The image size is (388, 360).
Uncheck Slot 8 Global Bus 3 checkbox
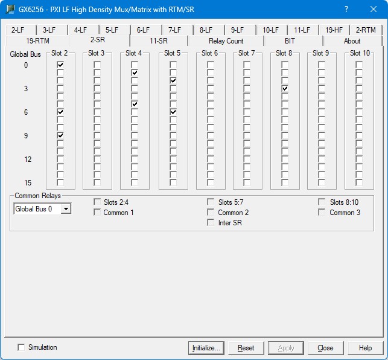point(284,88)
